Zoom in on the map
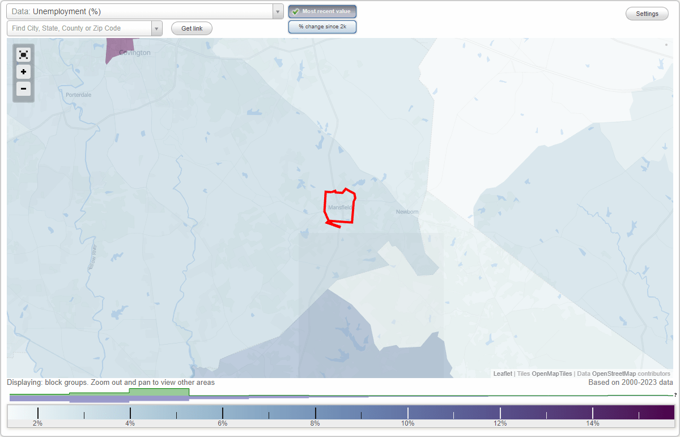680x437 pixels. coord(23,72)
